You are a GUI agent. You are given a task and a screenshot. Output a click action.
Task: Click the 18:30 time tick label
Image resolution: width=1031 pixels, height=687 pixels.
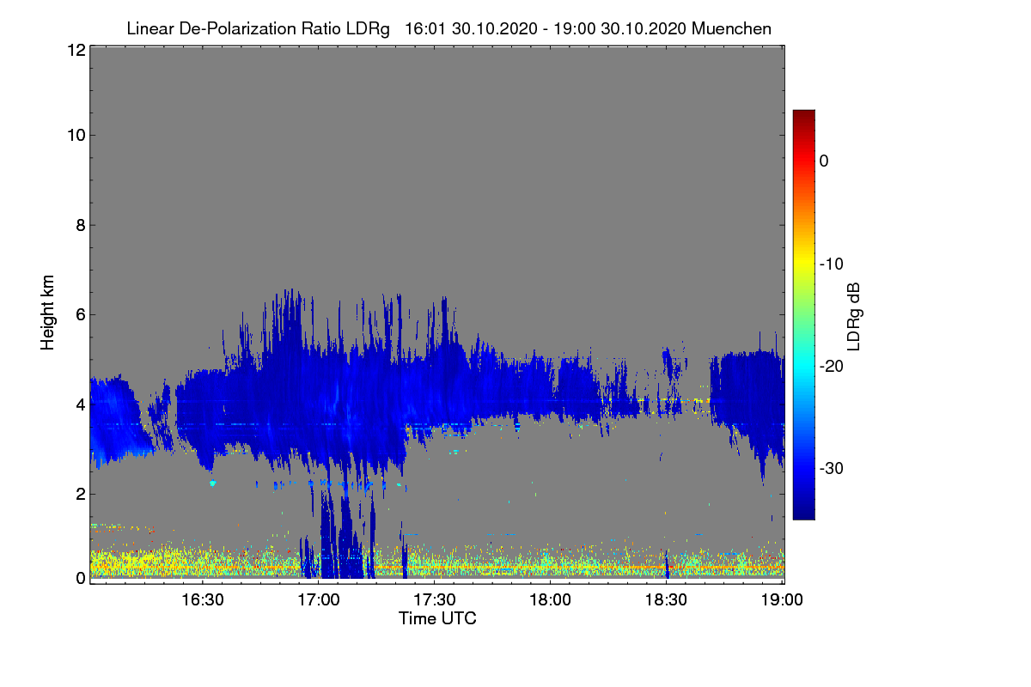pyautogui.click(x=667, y=599)
